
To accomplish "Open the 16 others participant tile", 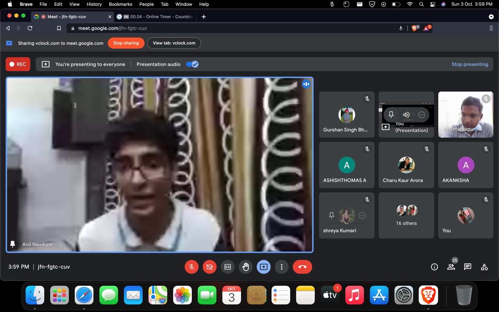I will click(x=406, y=215).
